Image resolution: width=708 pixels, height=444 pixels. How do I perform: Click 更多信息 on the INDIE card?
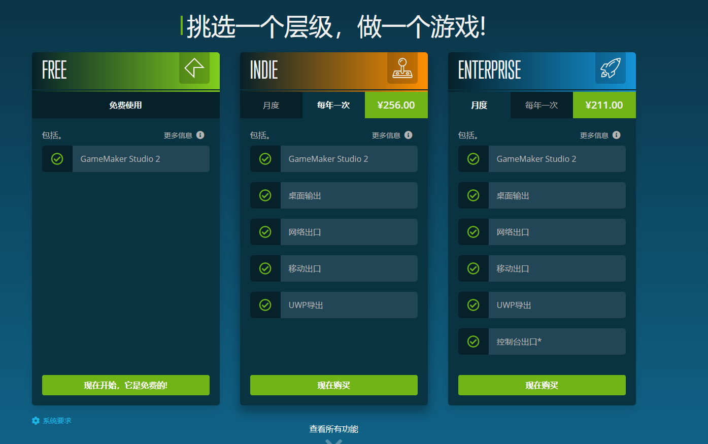click(x=386, y=135)
